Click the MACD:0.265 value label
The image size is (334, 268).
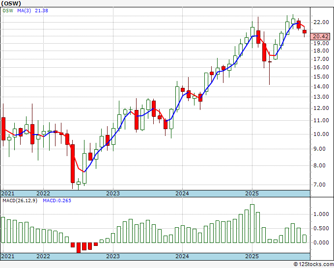57,201
